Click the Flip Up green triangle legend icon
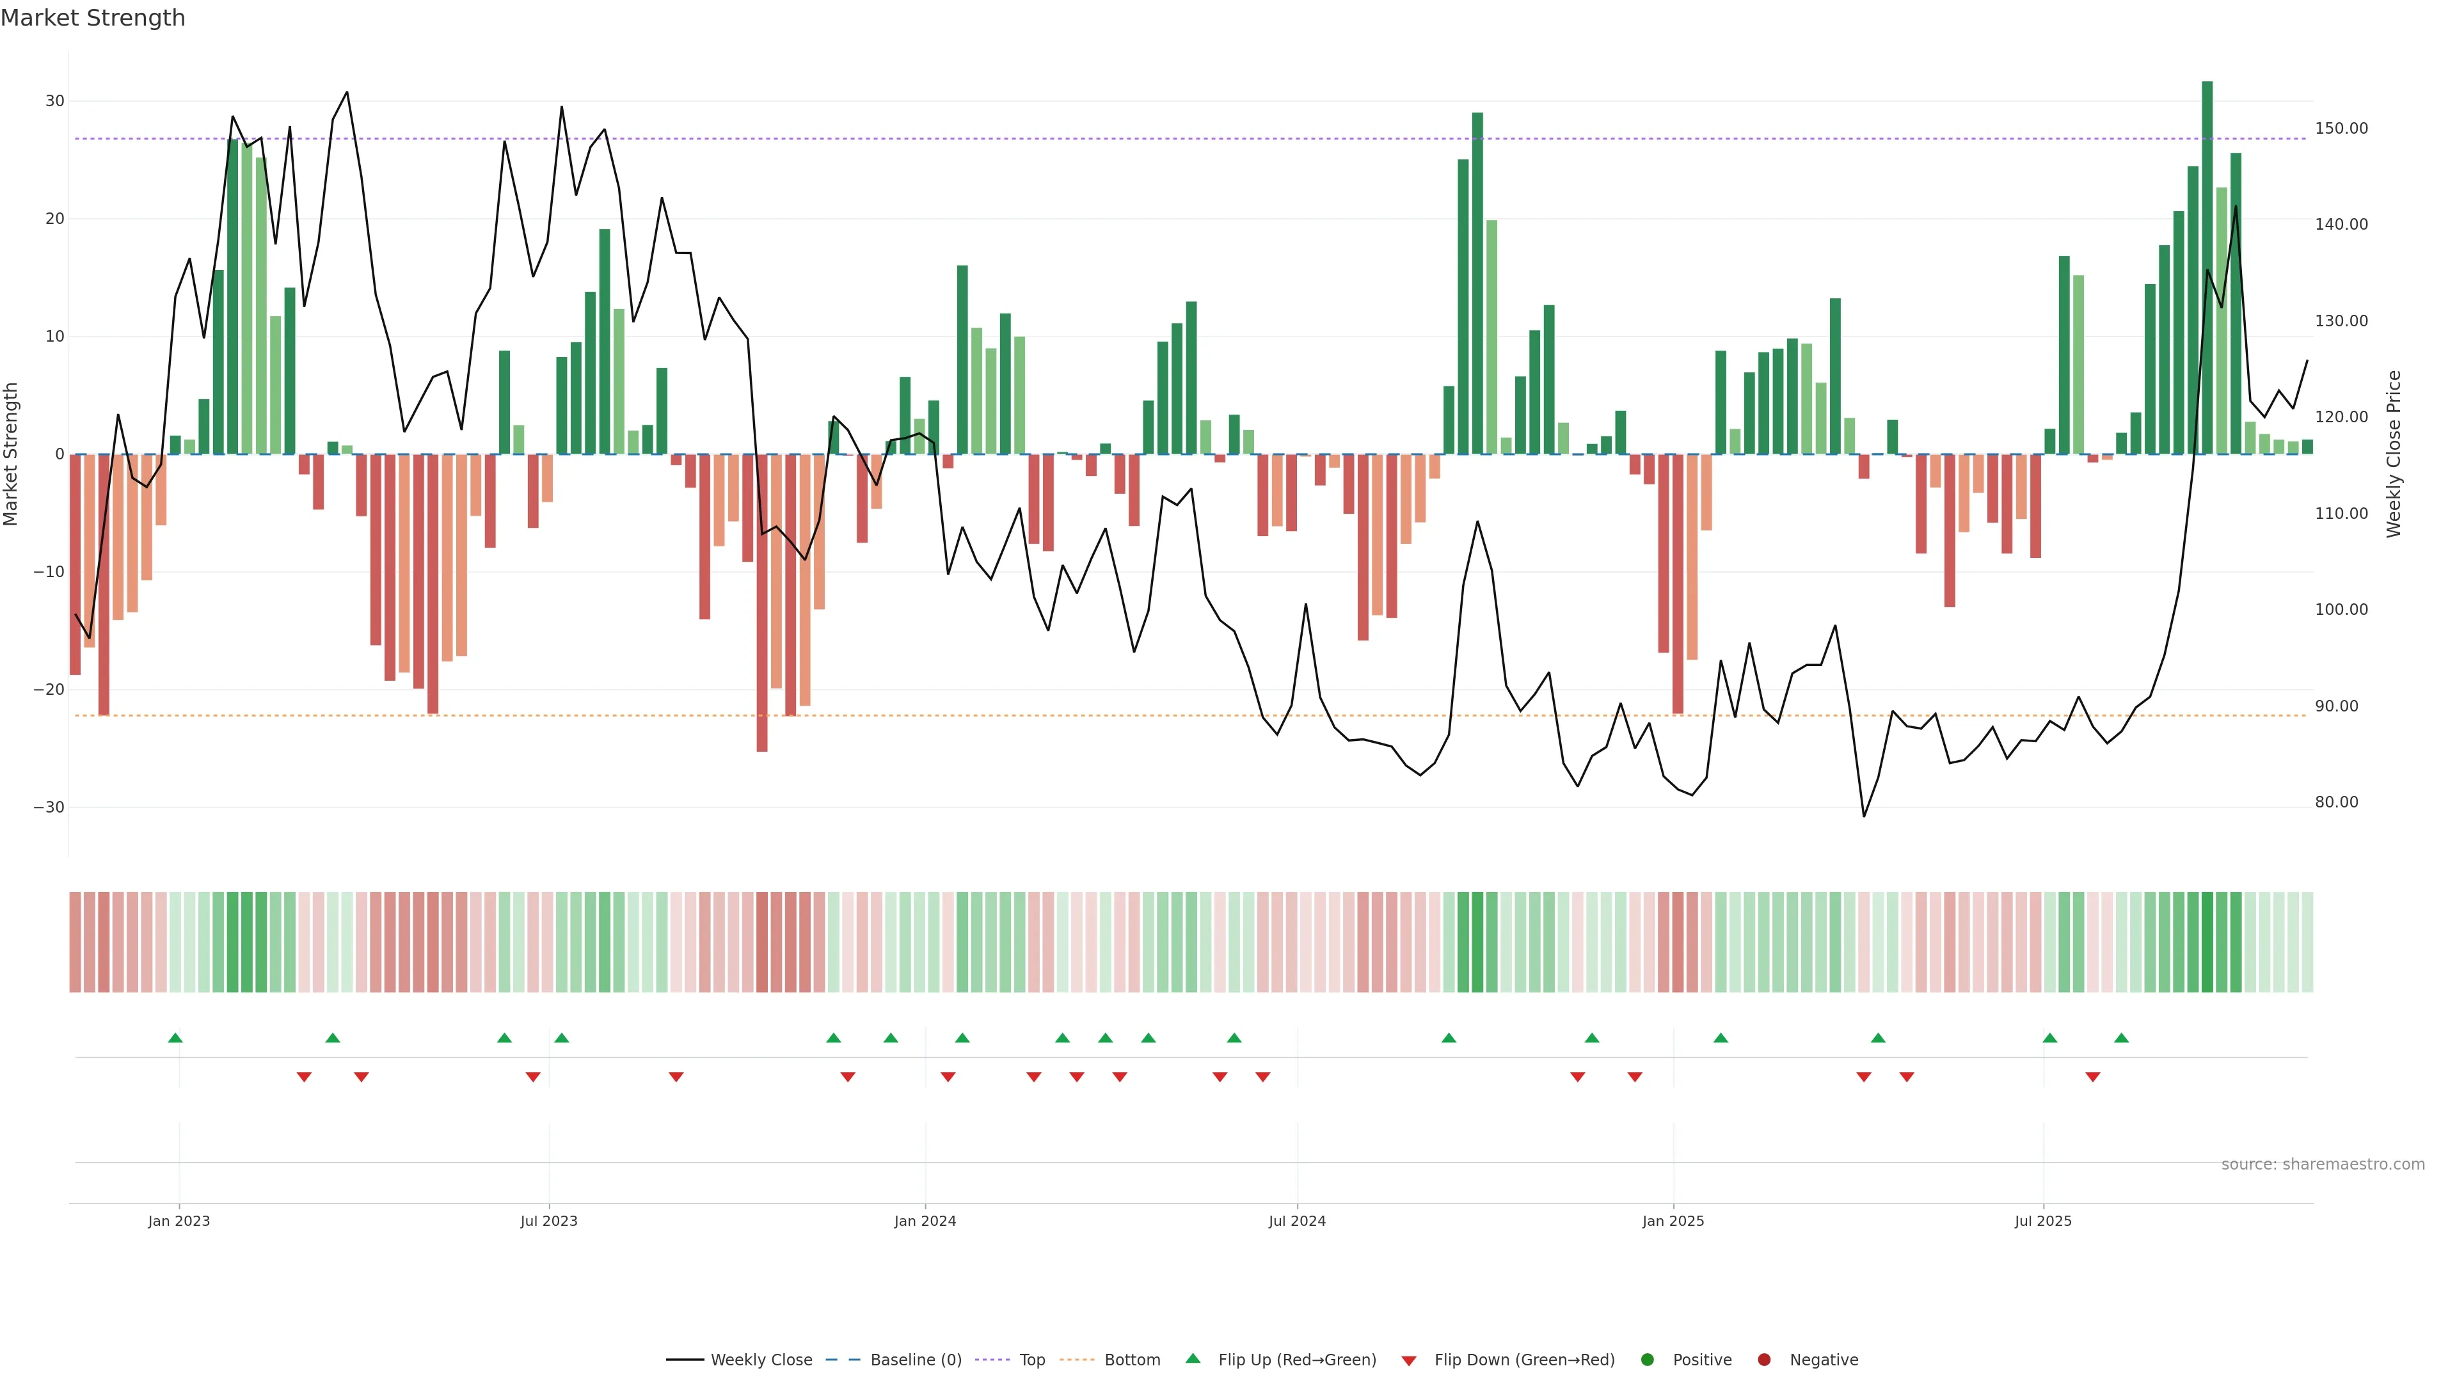The width and height of the screenshot is (2457, 1382). tap(1192, 1359)
